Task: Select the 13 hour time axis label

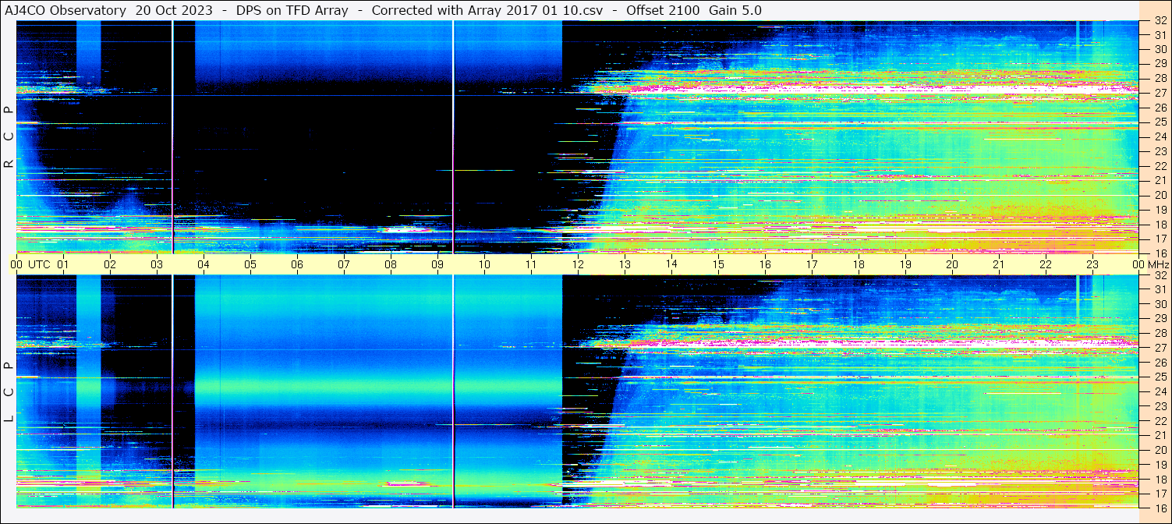Action: pyautogui.click(x=625, y=264)
